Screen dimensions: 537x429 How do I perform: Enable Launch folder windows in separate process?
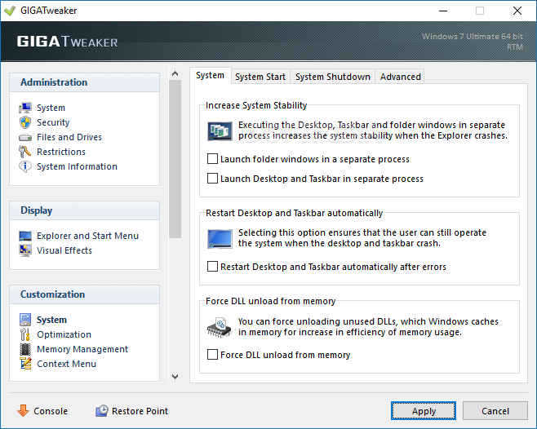pos(212,159)
